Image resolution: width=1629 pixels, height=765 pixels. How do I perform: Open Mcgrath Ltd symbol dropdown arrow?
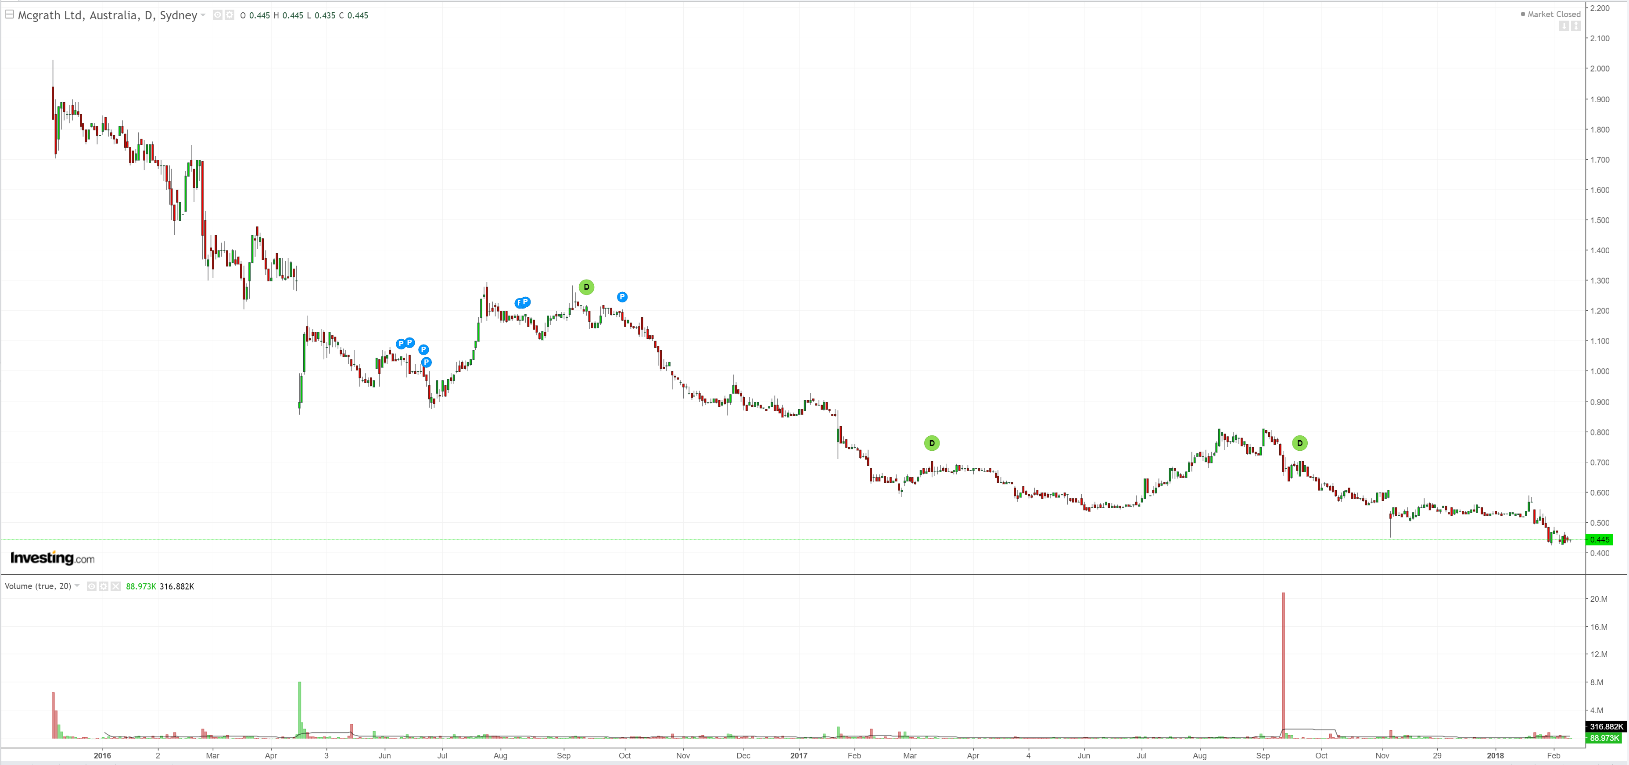click(x=203, y=15)
